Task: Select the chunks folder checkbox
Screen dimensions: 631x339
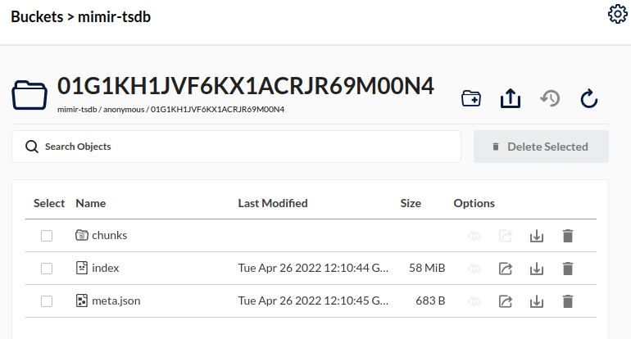Action: point(47,236)
